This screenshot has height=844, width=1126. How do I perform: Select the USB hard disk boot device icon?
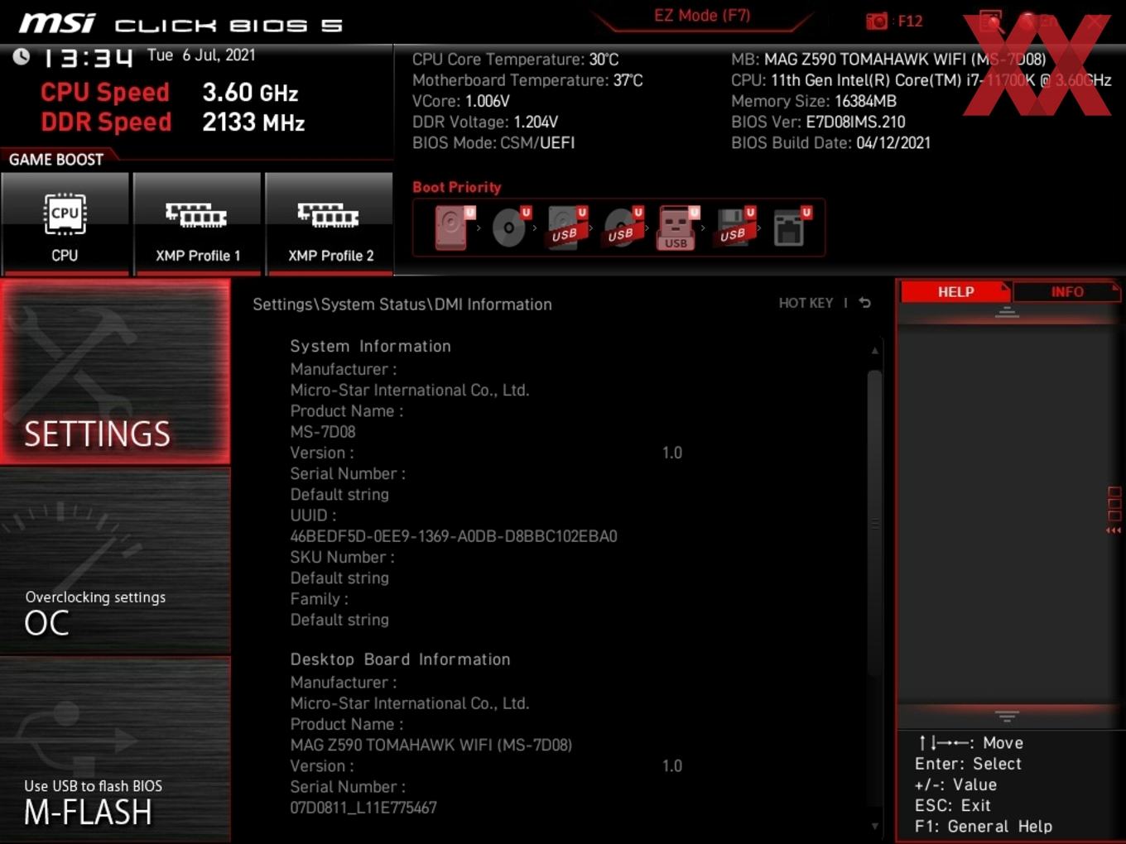pos(566,228)
